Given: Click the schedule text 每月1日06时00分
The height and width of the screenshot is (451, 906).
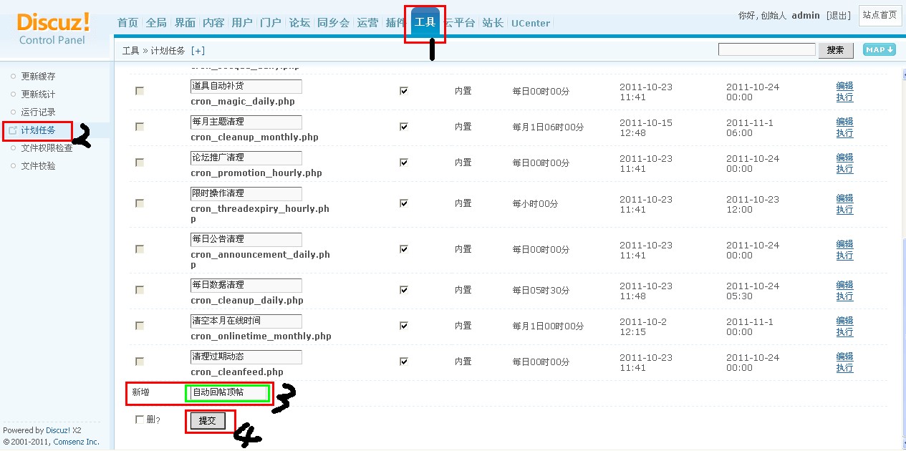Looking at the screenshot, I should 548,127.
